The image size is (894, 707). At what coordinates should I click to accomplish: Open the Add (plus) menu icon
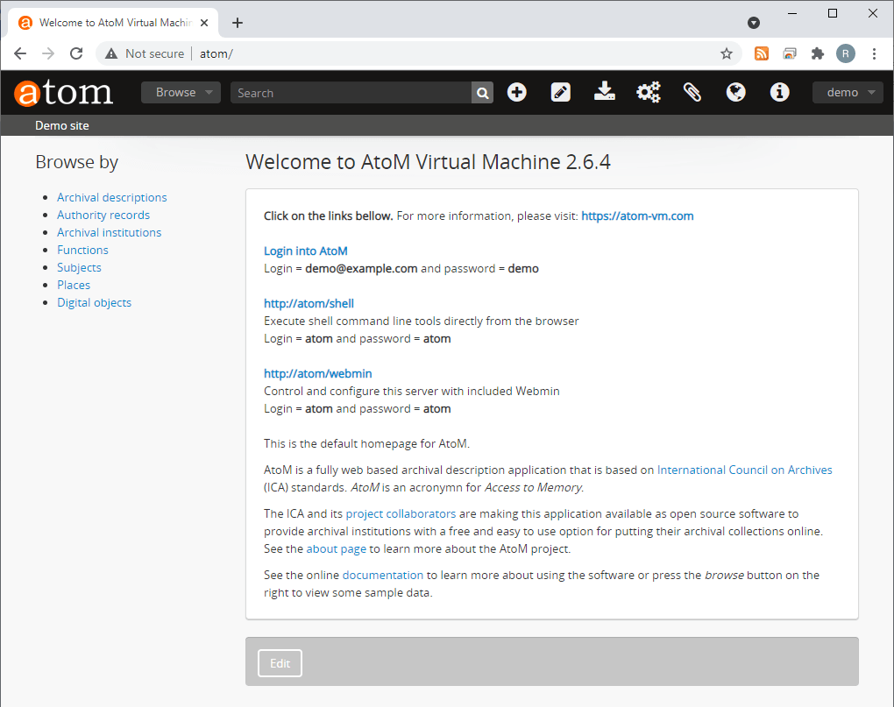517,92
